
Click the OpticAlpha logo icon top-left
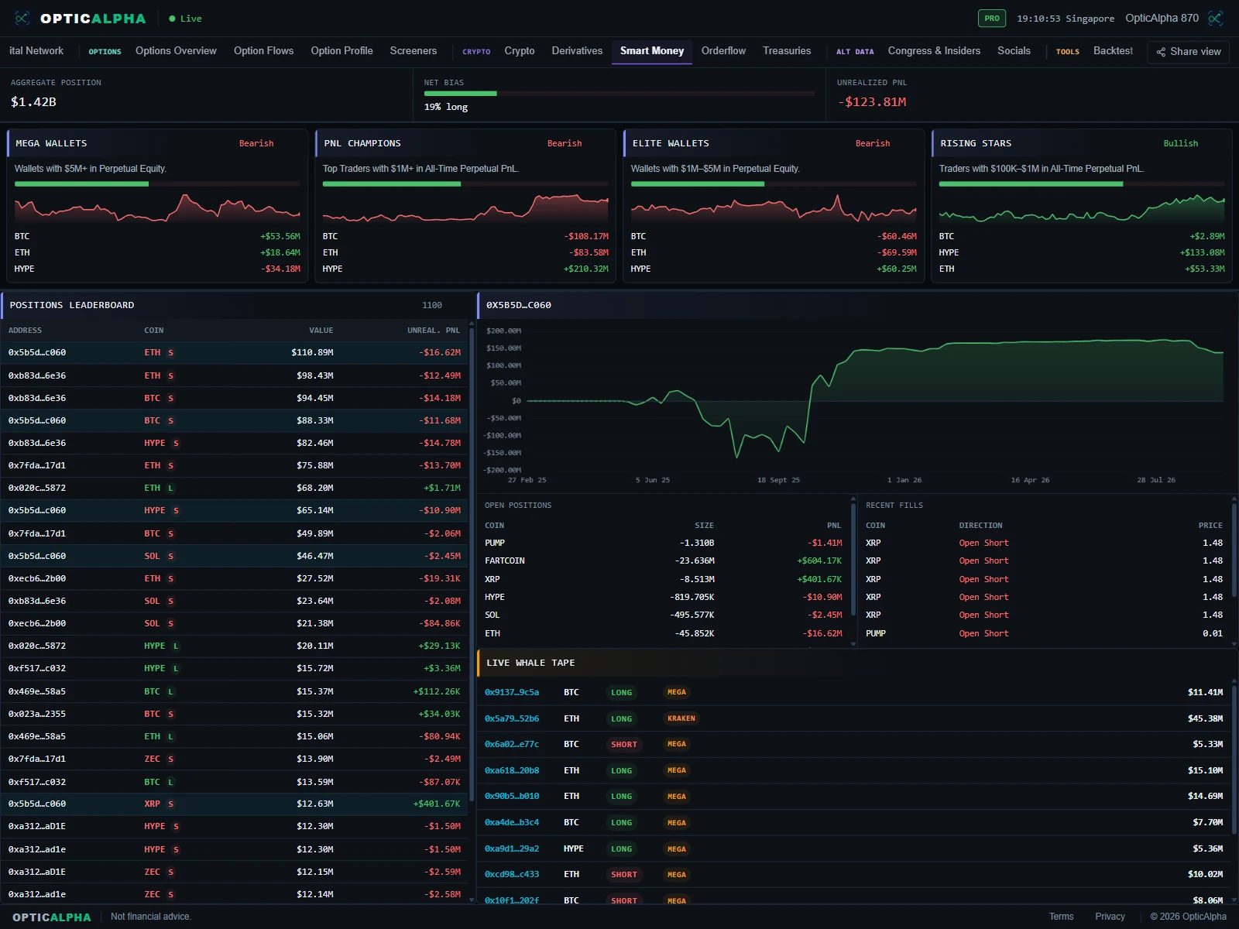[x=22, y=18]
